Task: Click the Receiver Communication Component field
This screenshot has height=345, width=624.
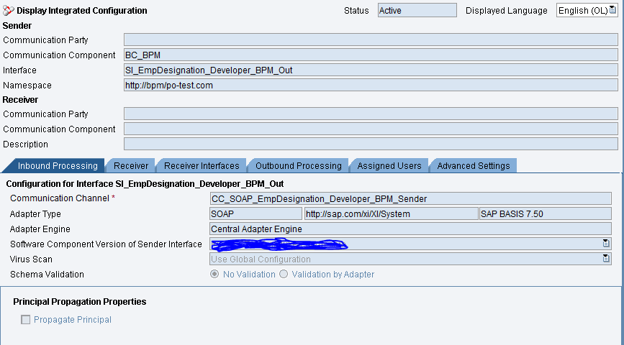Action: [x=371, y=129]
